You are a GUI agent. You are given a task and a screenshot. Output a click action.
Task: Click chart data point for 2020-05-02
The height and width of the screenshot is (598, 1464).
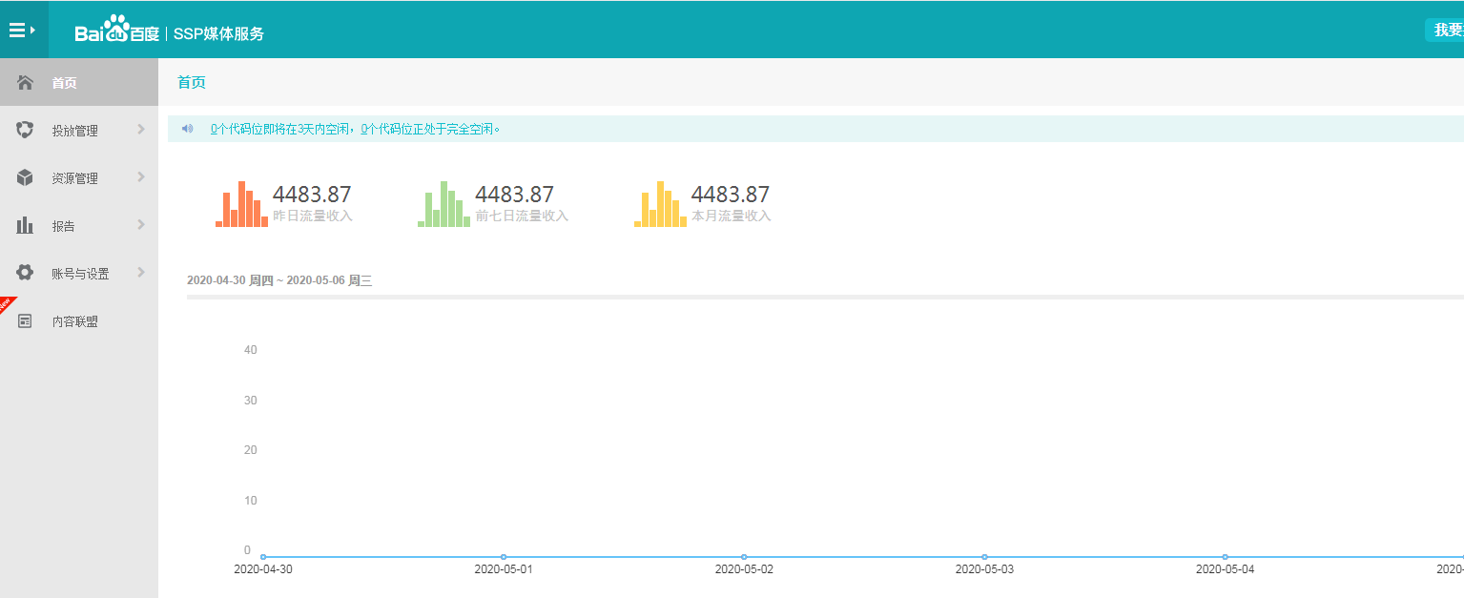click(x=744, y=557)
